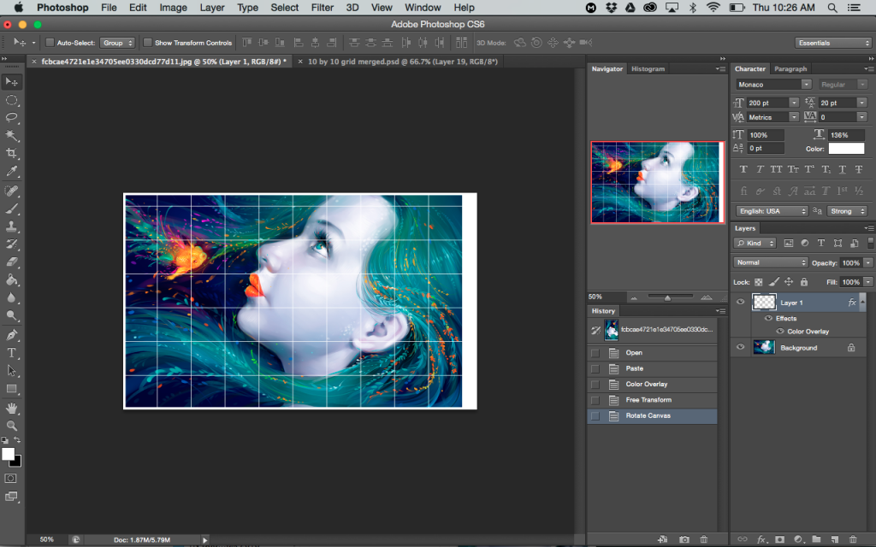The width and height of the screenshot is (876, 547).
Task: Toggle Quick Mask mode icon
Action: click(x=10, y=479)
